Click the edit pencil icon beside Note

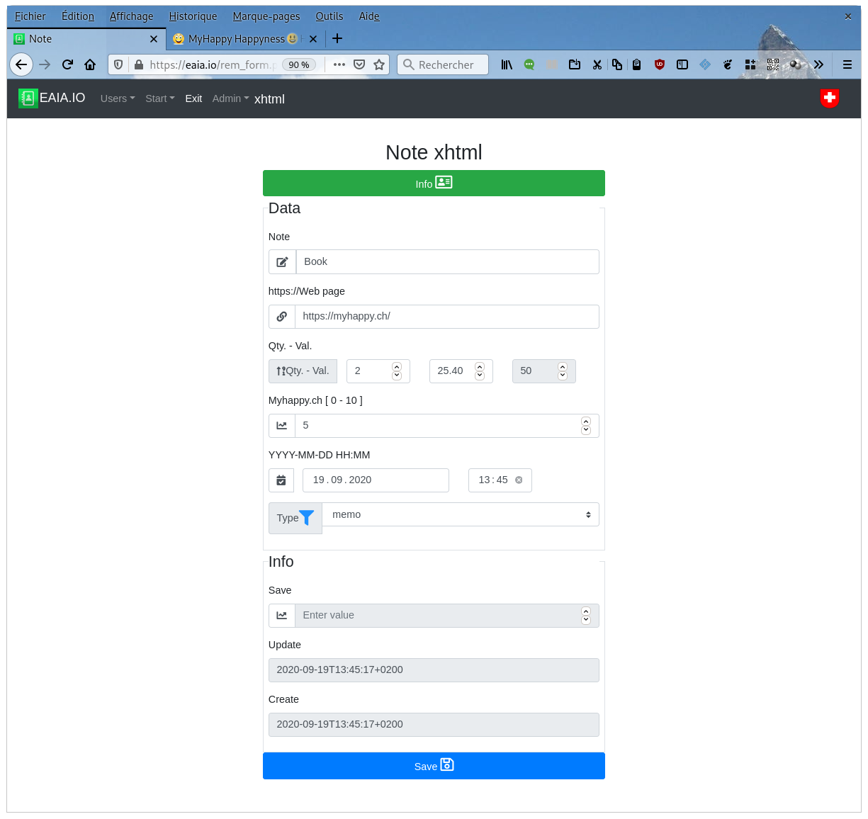(282, 262)
